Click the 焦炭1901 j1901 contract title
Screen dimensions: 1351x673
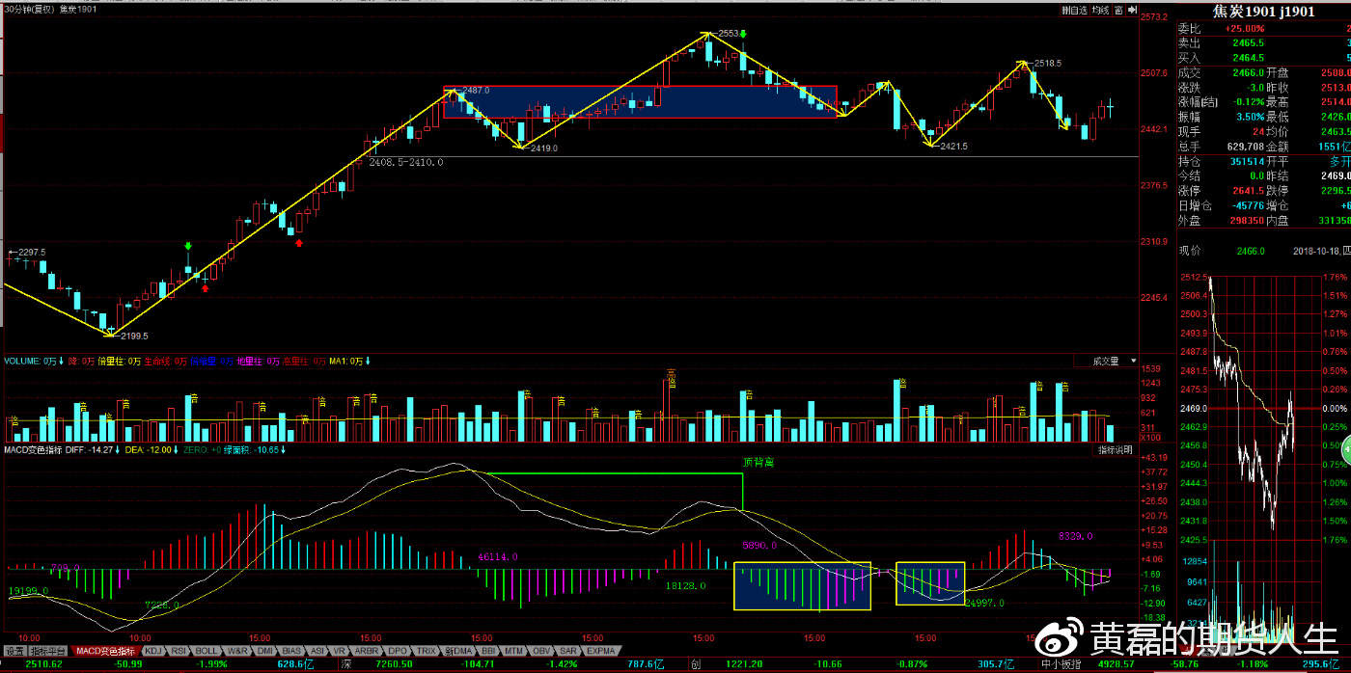(1262, 12)
